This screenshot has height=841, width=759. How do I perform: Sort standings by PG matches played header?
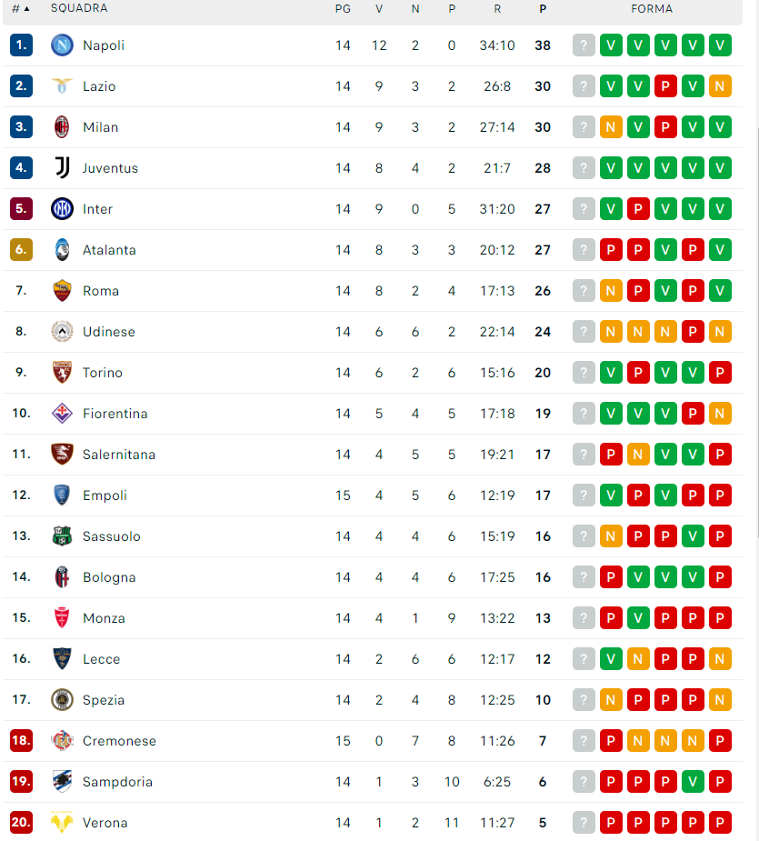point(343,8)
